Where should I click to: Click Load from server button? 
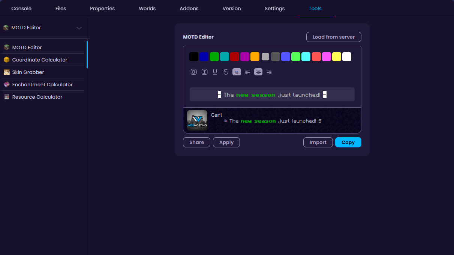(x=334, y=37)
